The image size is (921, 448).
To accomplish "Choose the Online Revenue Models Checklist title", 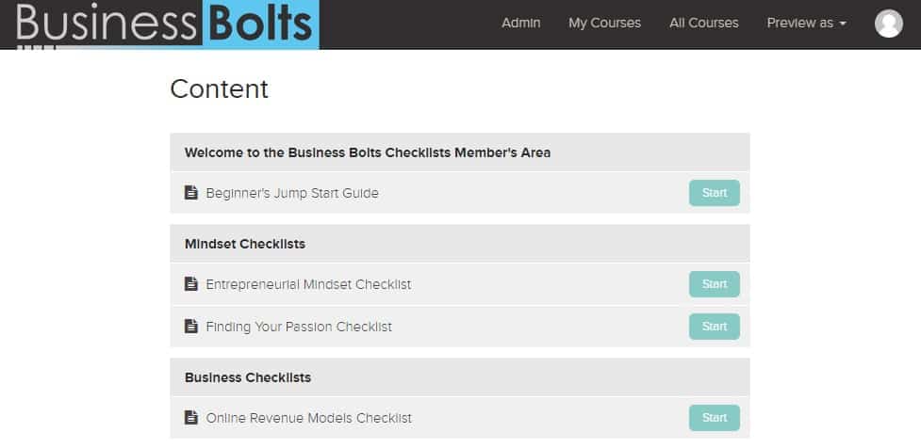I will [x=308, y=418].
